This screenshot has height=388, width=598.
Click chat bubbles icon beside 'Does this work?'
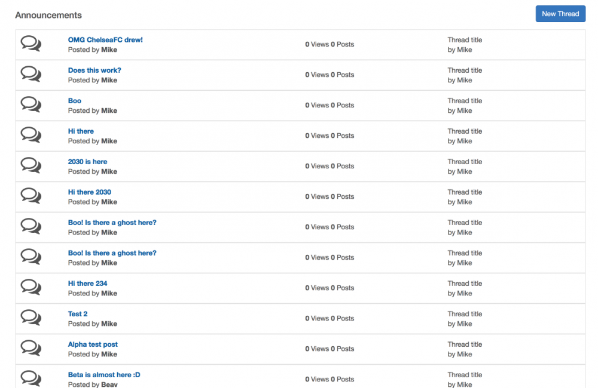pos(31,74)
